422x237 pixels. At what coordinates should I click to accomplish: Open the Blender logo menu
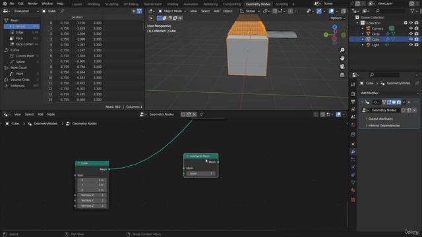[5, 4]
